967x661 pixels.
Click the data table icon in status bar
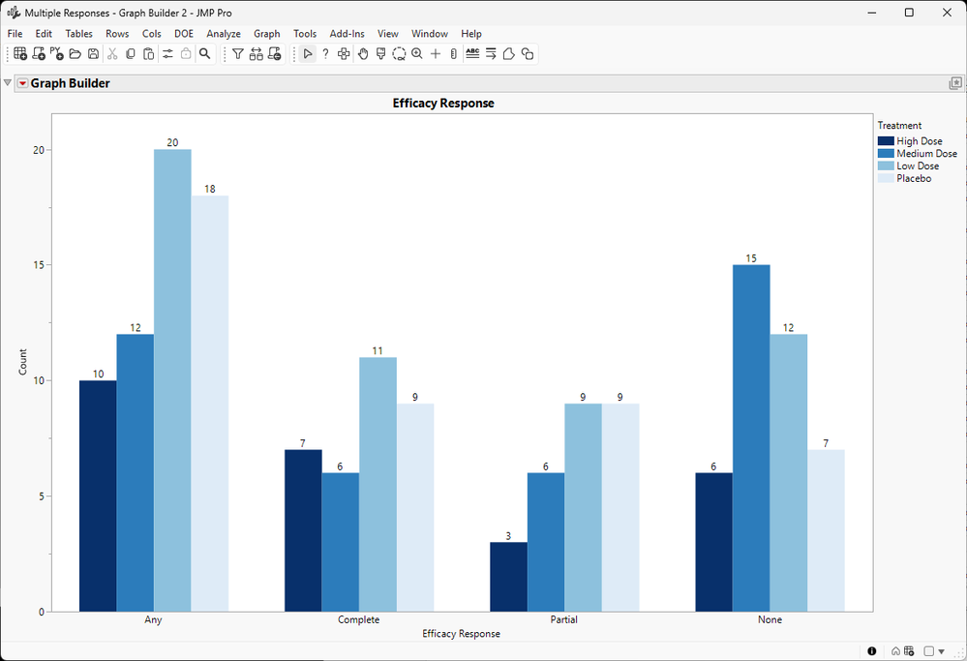[909, 651]
